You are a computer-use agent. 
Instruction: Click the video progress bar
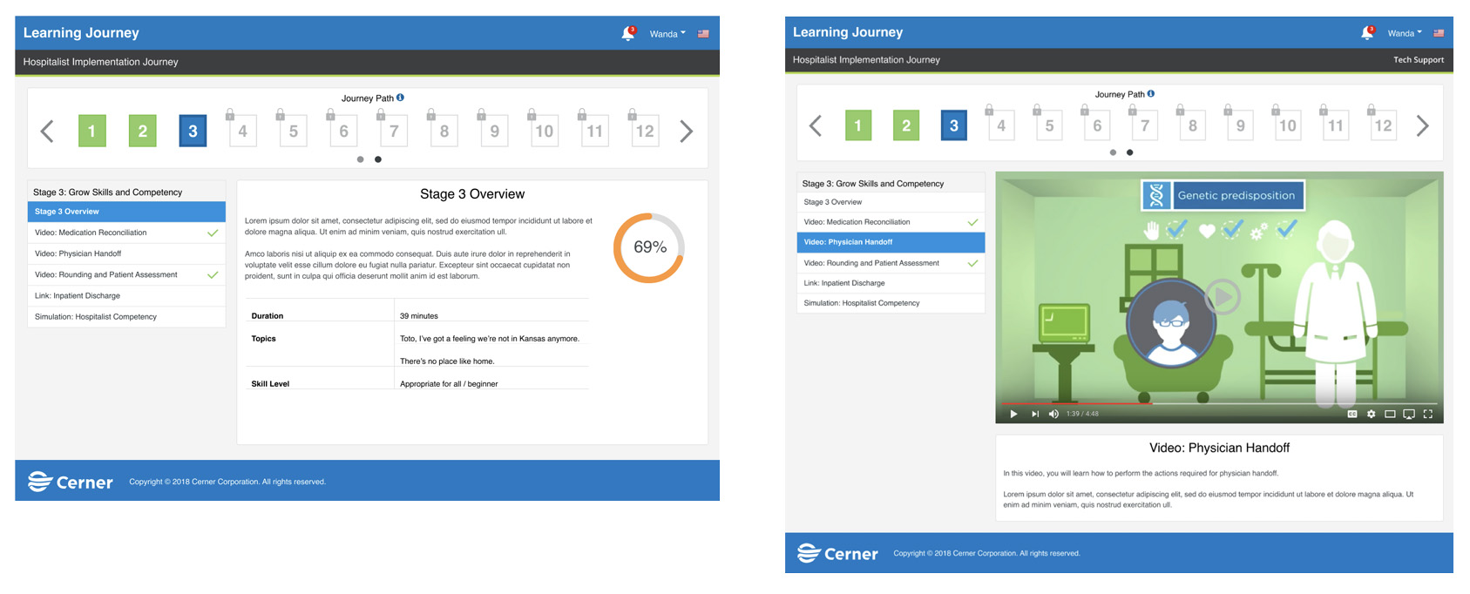[x=1220, y=404]
